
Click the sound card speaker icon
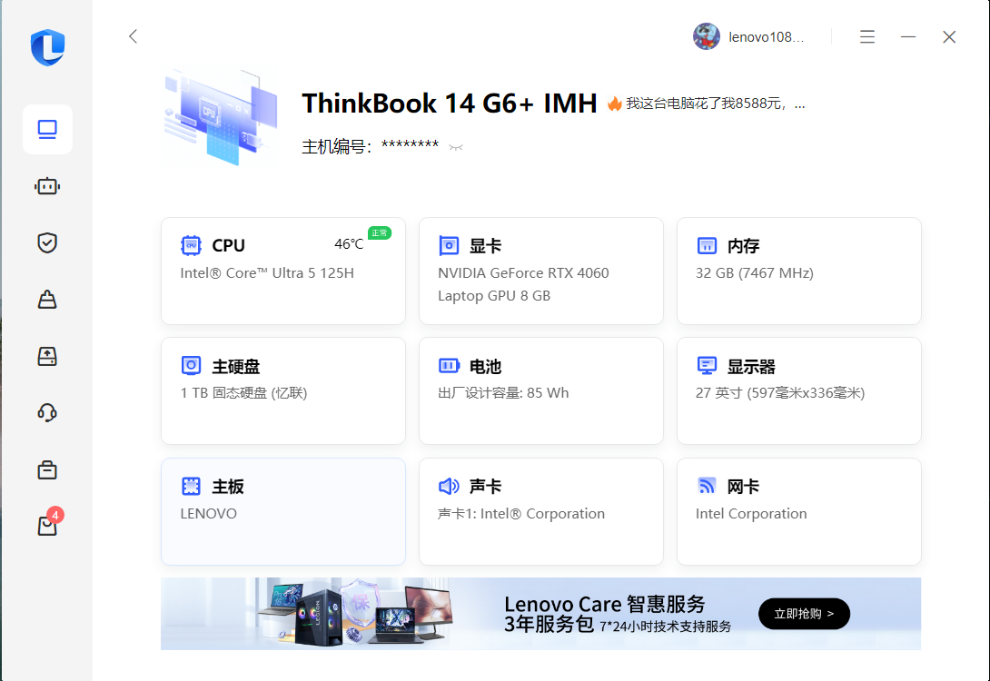pos(449,486)
